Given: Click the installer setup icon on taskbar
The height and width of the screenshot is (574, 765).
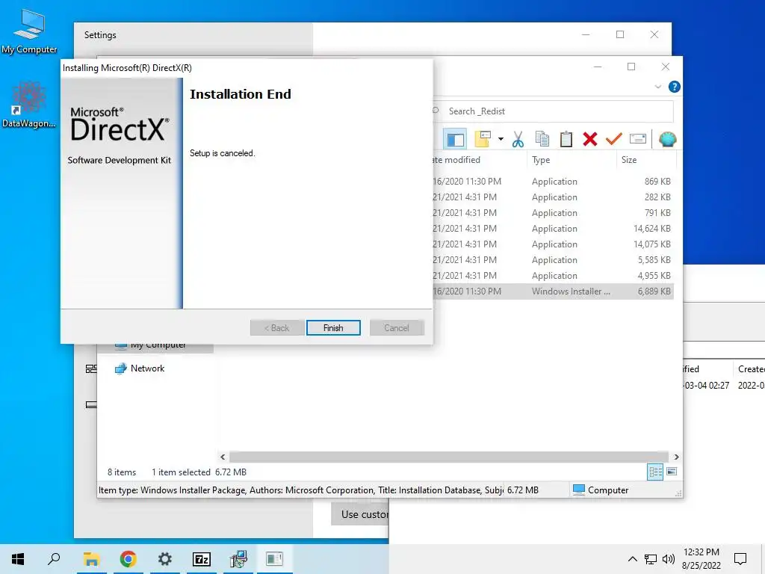Looking at the screenshot, I should click(x=238, y=559).
